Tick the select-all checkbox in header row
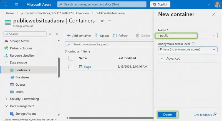The height and width of the screenshot is (121, 222). (71, 58)
